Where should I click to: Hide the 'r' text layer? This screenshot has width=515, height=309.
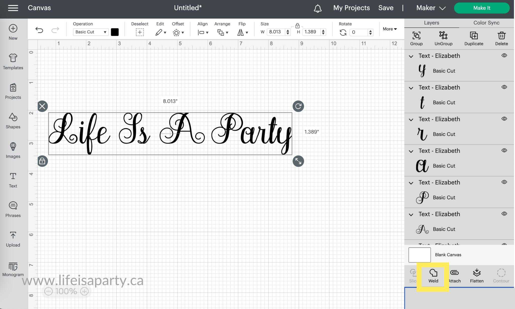click(x=504, y=119)
